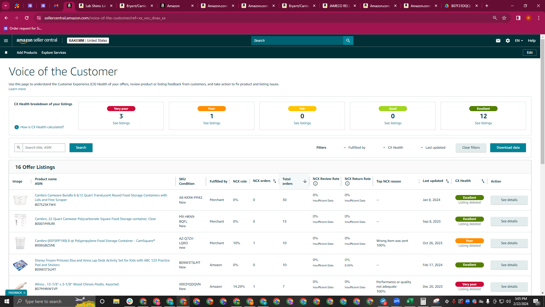Open File Explorer from taskbar
Image resolution: width=545 pixels, height=307 pixels.
(116, 301)
